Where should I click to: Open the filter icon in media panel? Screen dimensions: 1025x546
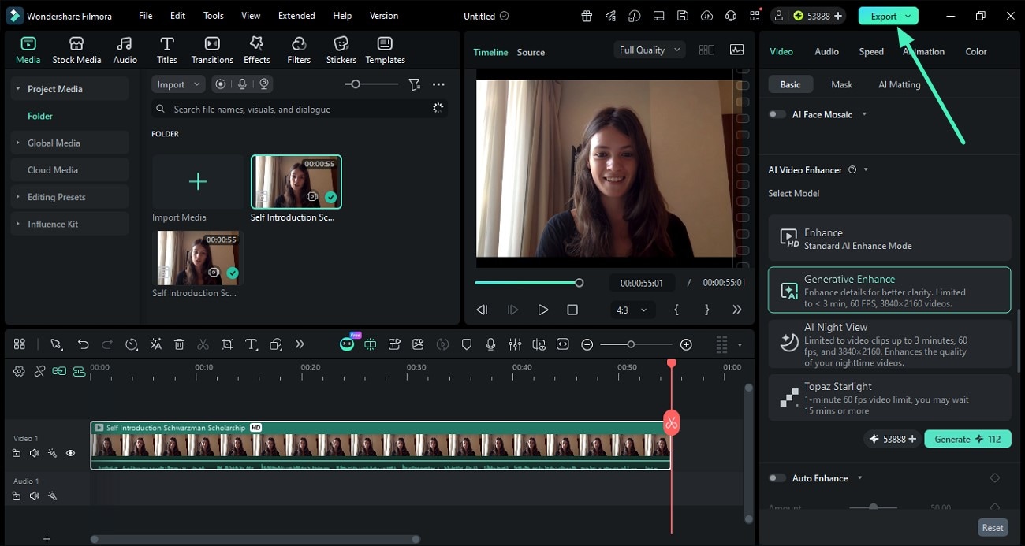(414, 84)
